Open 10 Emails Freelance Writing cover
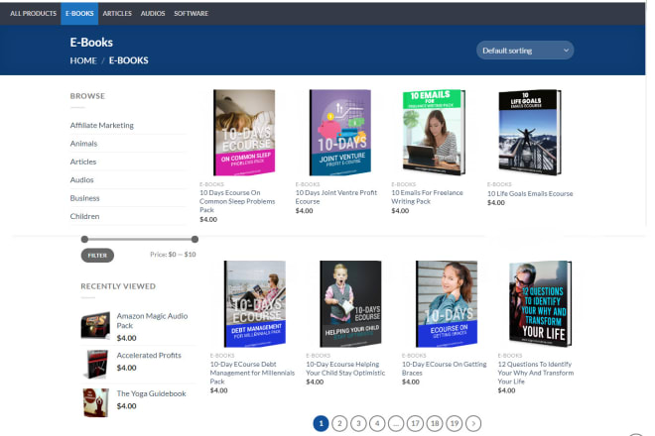Viewport: 655px width, 436px height. [x=434, y=132]
